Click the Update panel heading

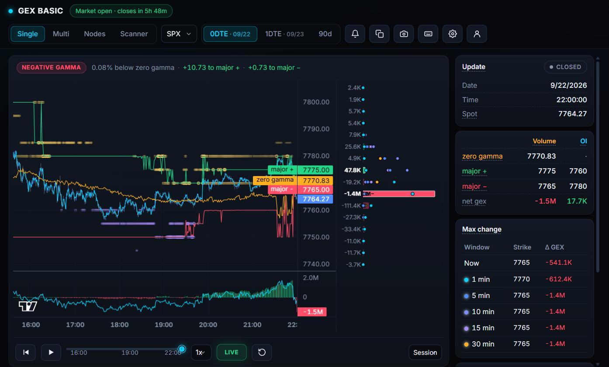point(474,67)
